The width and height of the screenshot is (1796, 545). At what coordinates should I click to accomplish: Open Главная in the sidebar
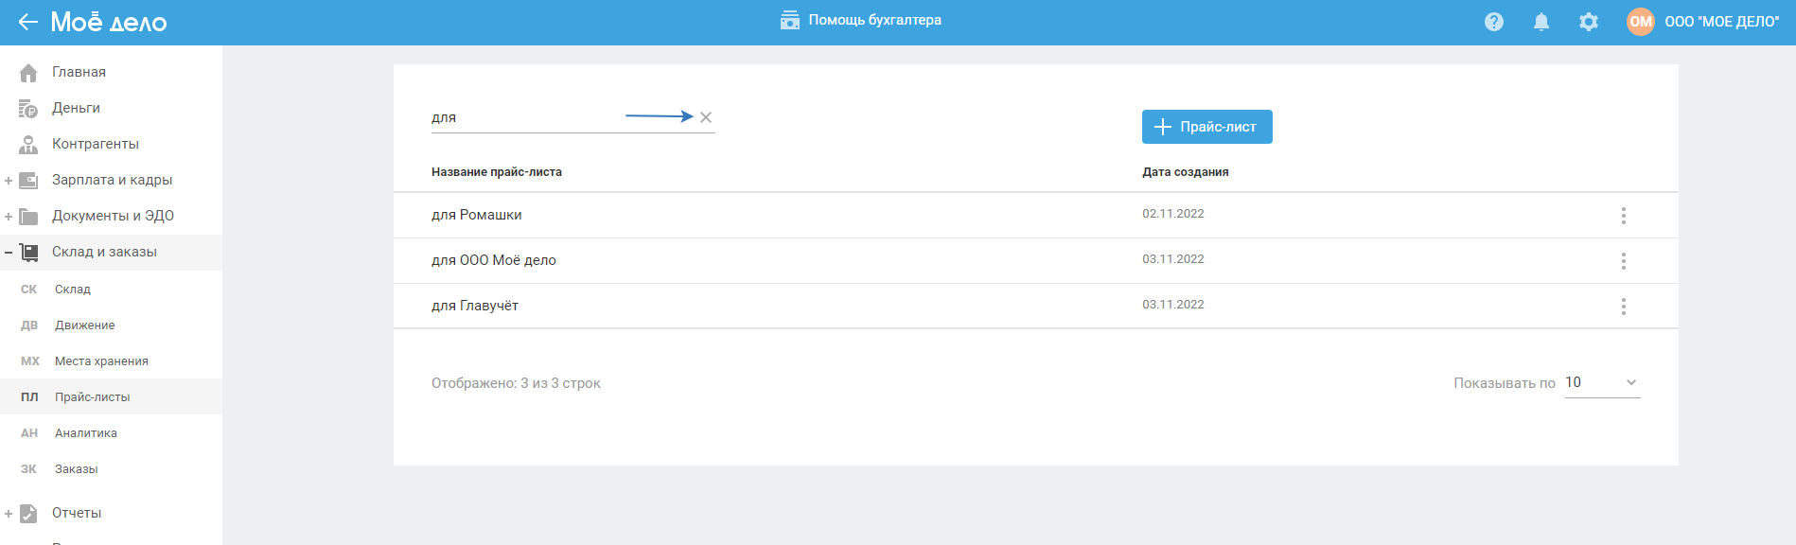click(79, 72)
